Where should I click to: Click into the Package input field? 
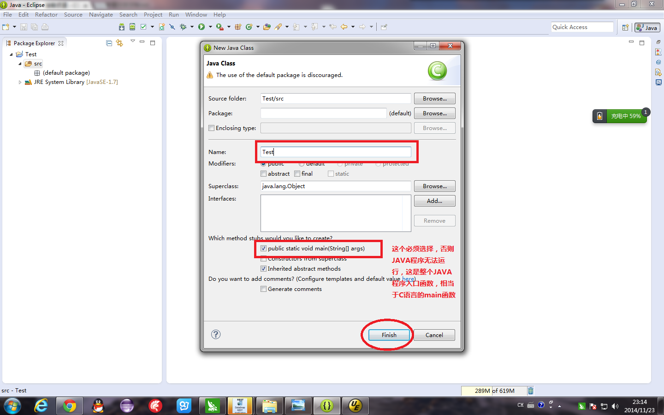tap(323, 113)
